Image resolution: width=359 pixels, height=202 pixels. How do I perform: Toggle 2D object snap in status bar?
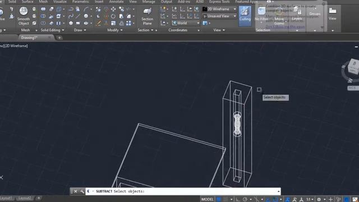[275, 200]
